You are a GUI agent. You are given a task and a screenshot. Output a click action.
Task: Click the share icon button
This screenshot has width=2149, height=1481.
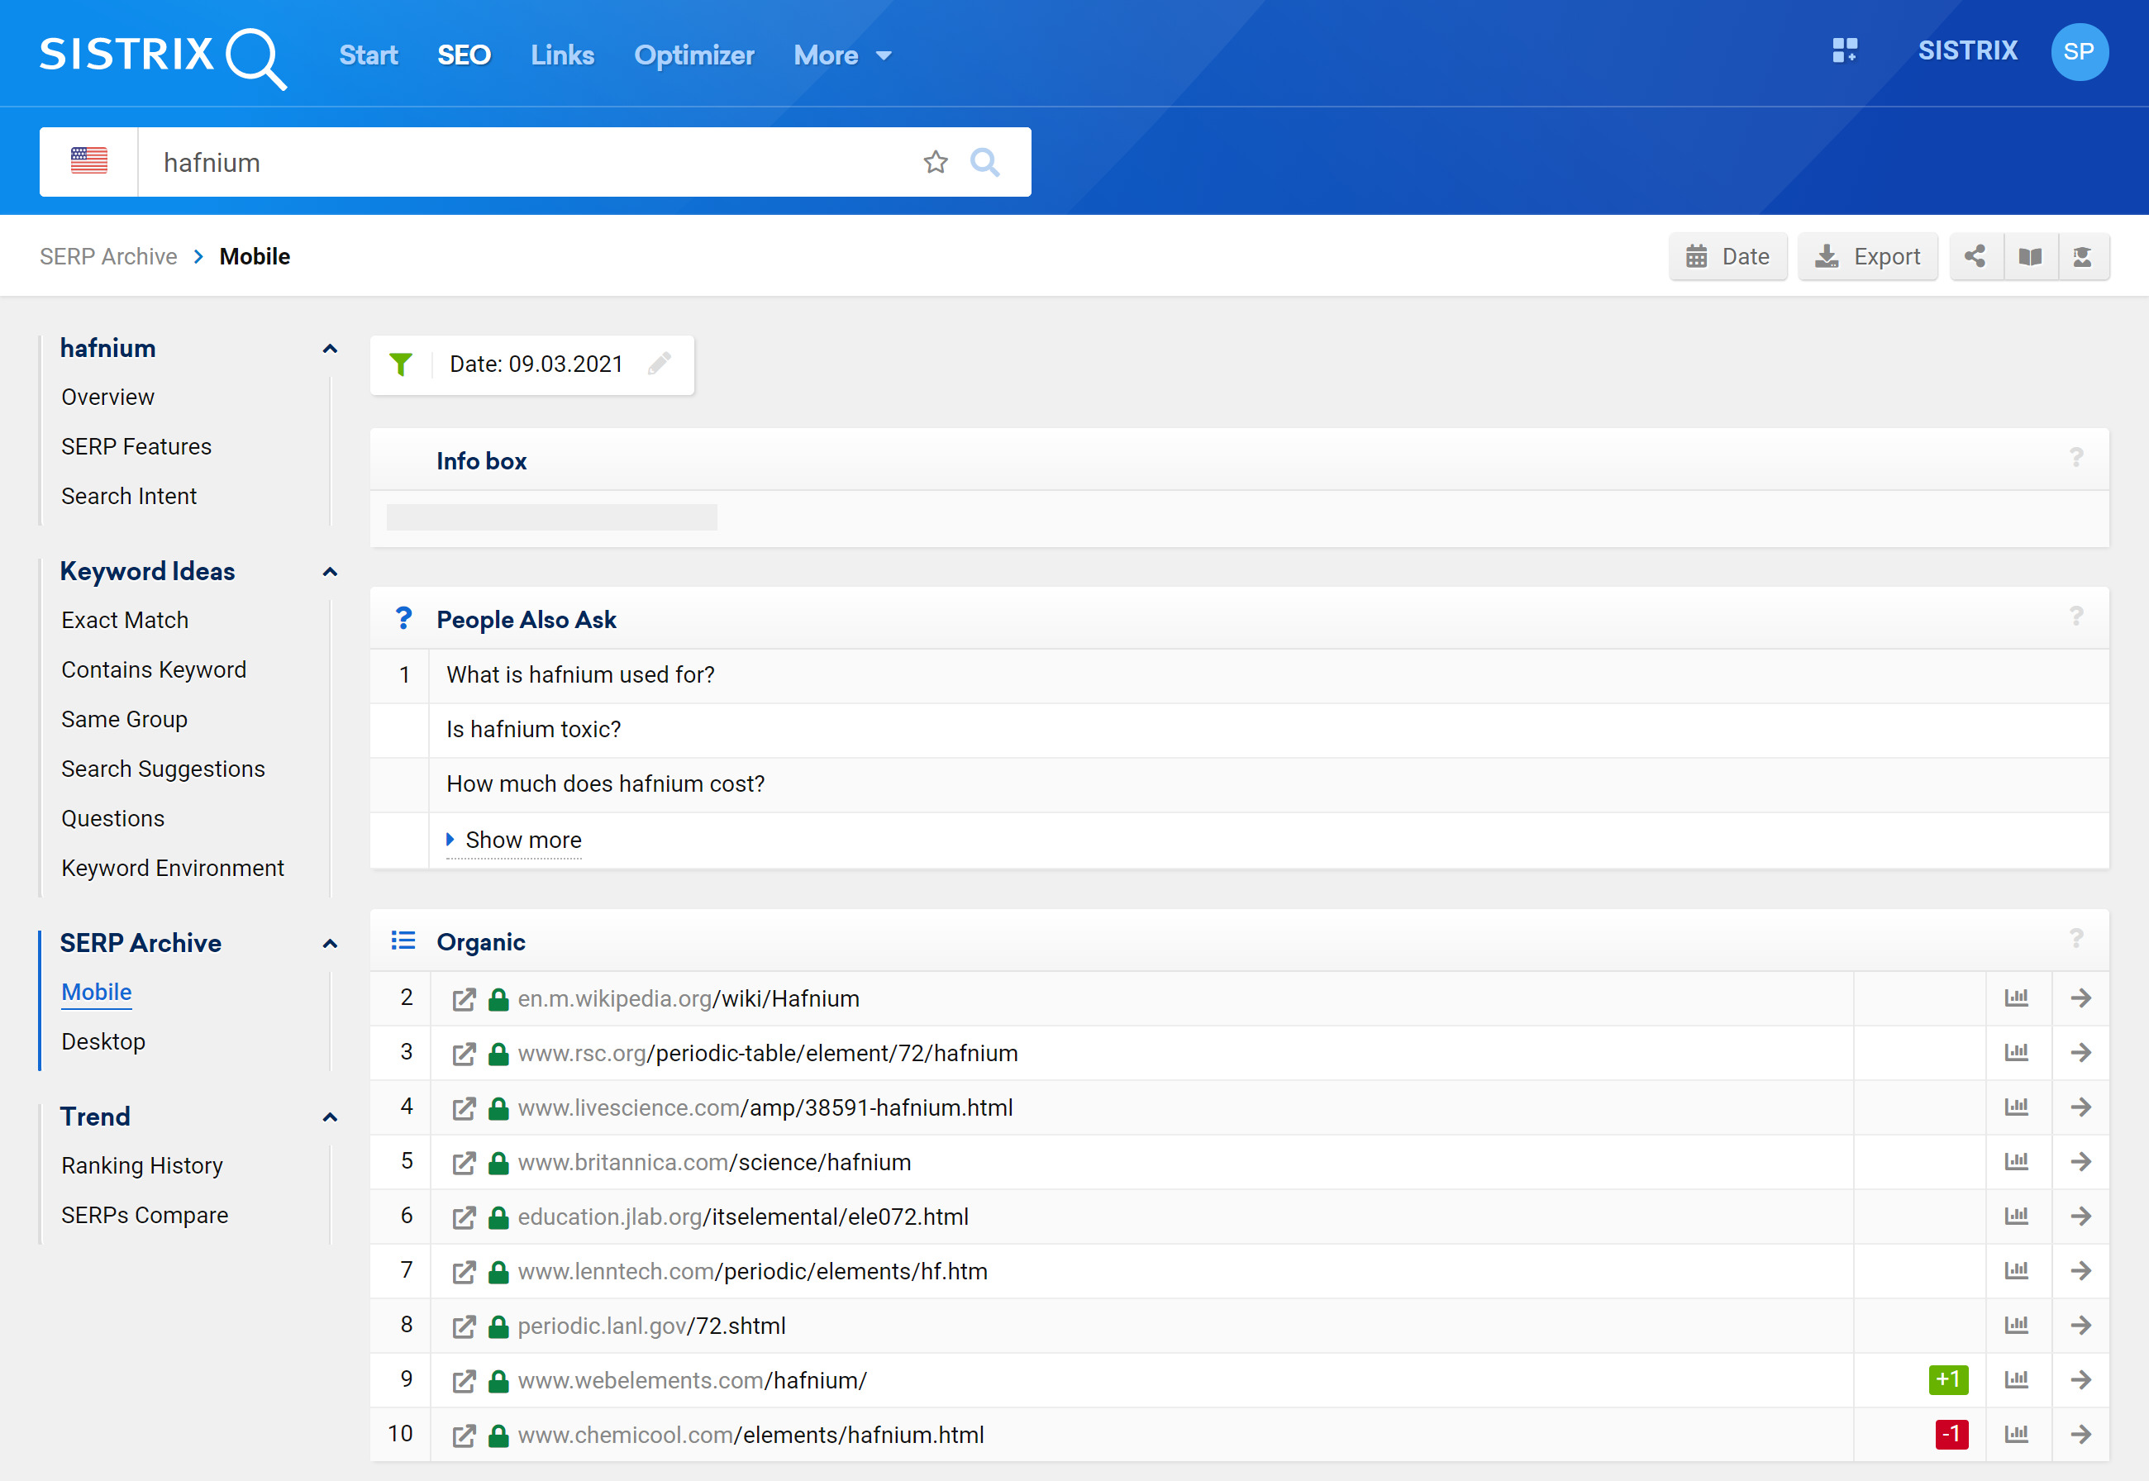(x=1975, y=256)
